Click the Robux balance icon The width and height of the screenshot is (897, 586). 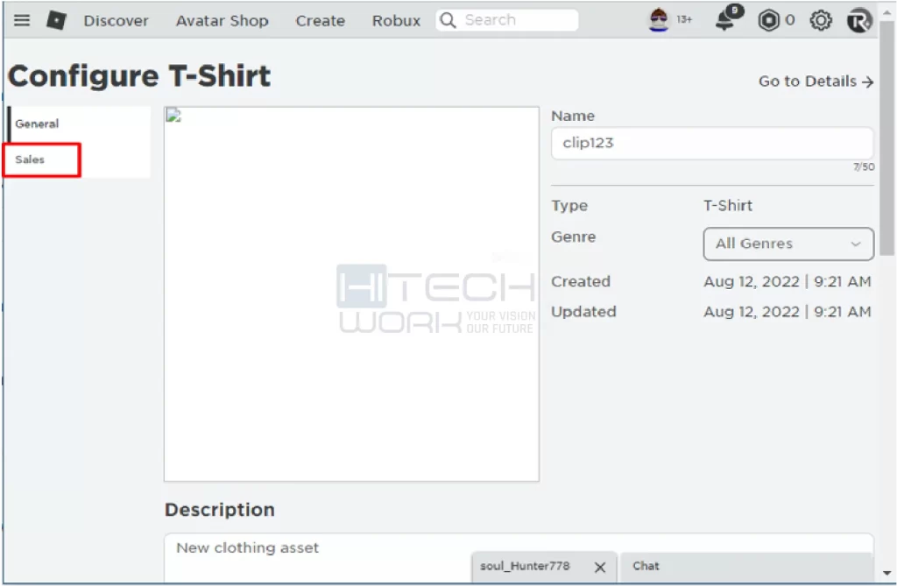click(768, 21)
